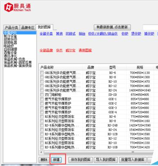Tick the checkbox for 燃气节能节煤蒸炉 GSK-2
158x166 pixels.
(42, 103)
